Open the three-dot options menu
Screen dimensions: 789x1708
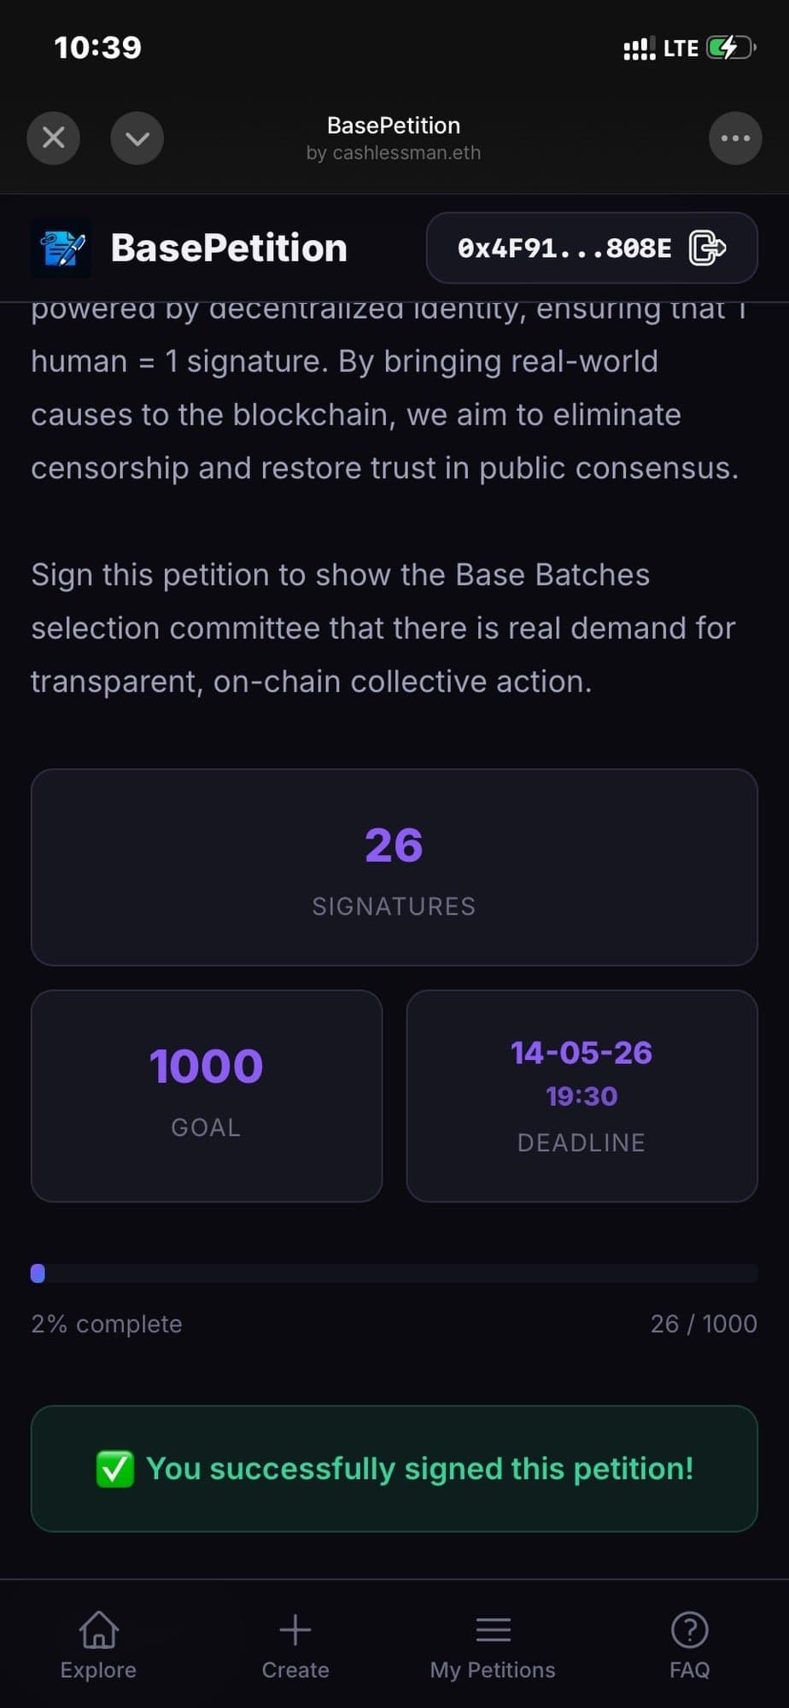point(734,137)
